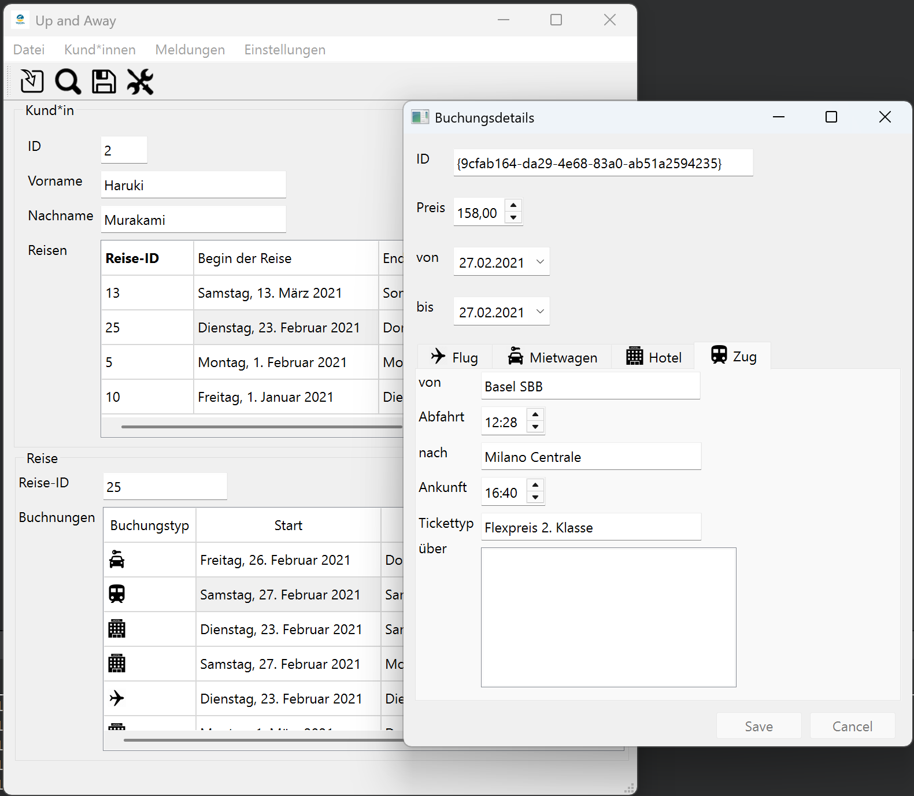Click the Preis field 158,00
Image resolution: width=914 pixels, height=796 pixels.
[x=479, y=213]
